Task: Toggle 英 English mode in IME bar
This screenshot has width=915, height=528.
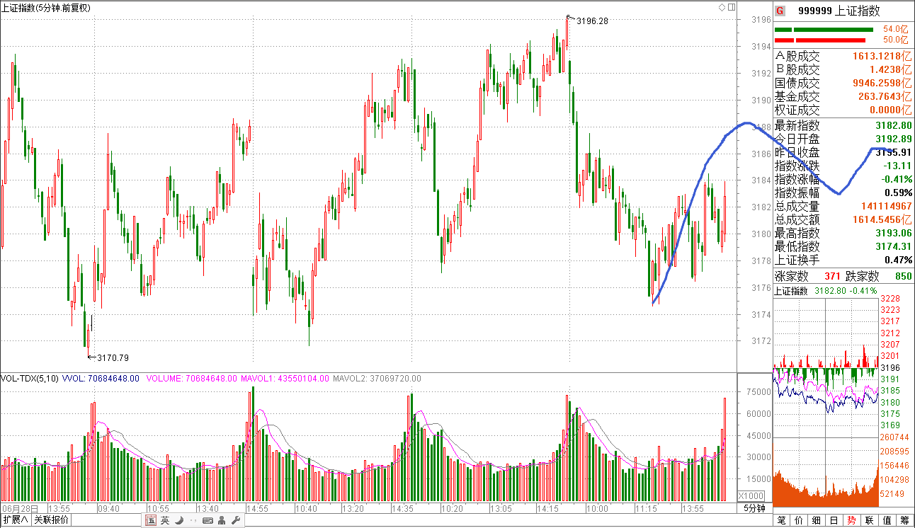Action: 164,521
